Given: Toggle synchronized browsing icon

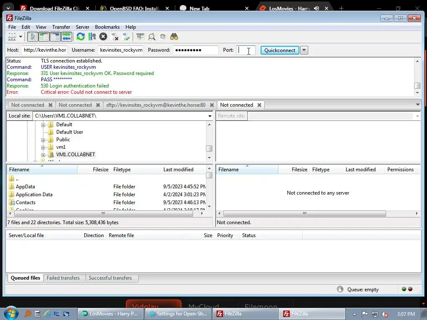Looking at the screenshot, I should (x=163, y=37).
